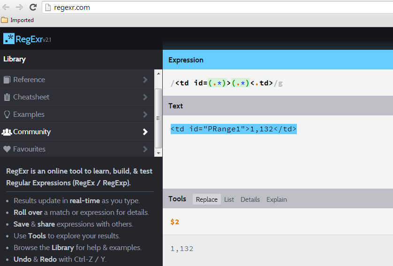Click the Reference book icon

click(x=7, y=80)
